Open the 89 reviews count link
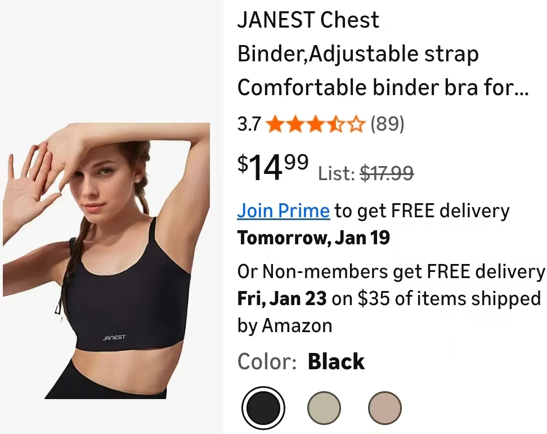The height and width of the screenshot is (434, 547). (x=387, y=124)
